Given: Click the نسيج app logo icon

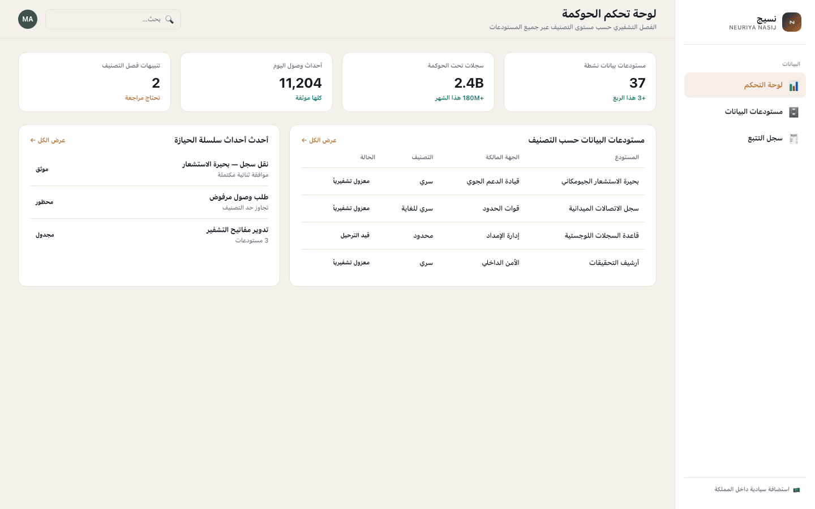Looking at the screenshot, I should coord(792,22).
